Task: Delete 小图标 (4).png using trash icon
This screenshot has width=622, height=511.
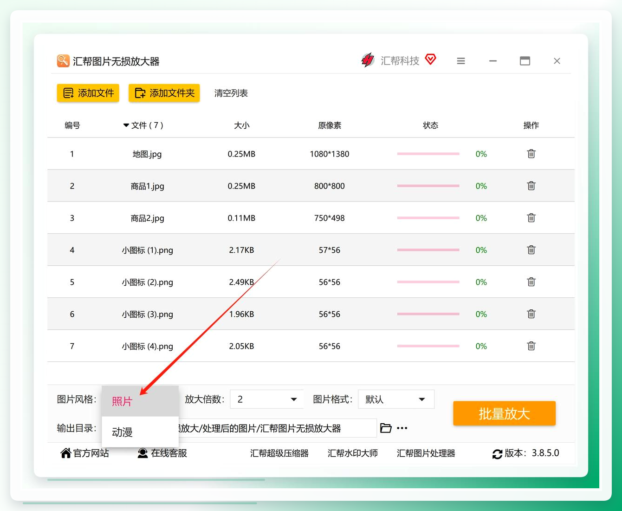Action: 531,346
